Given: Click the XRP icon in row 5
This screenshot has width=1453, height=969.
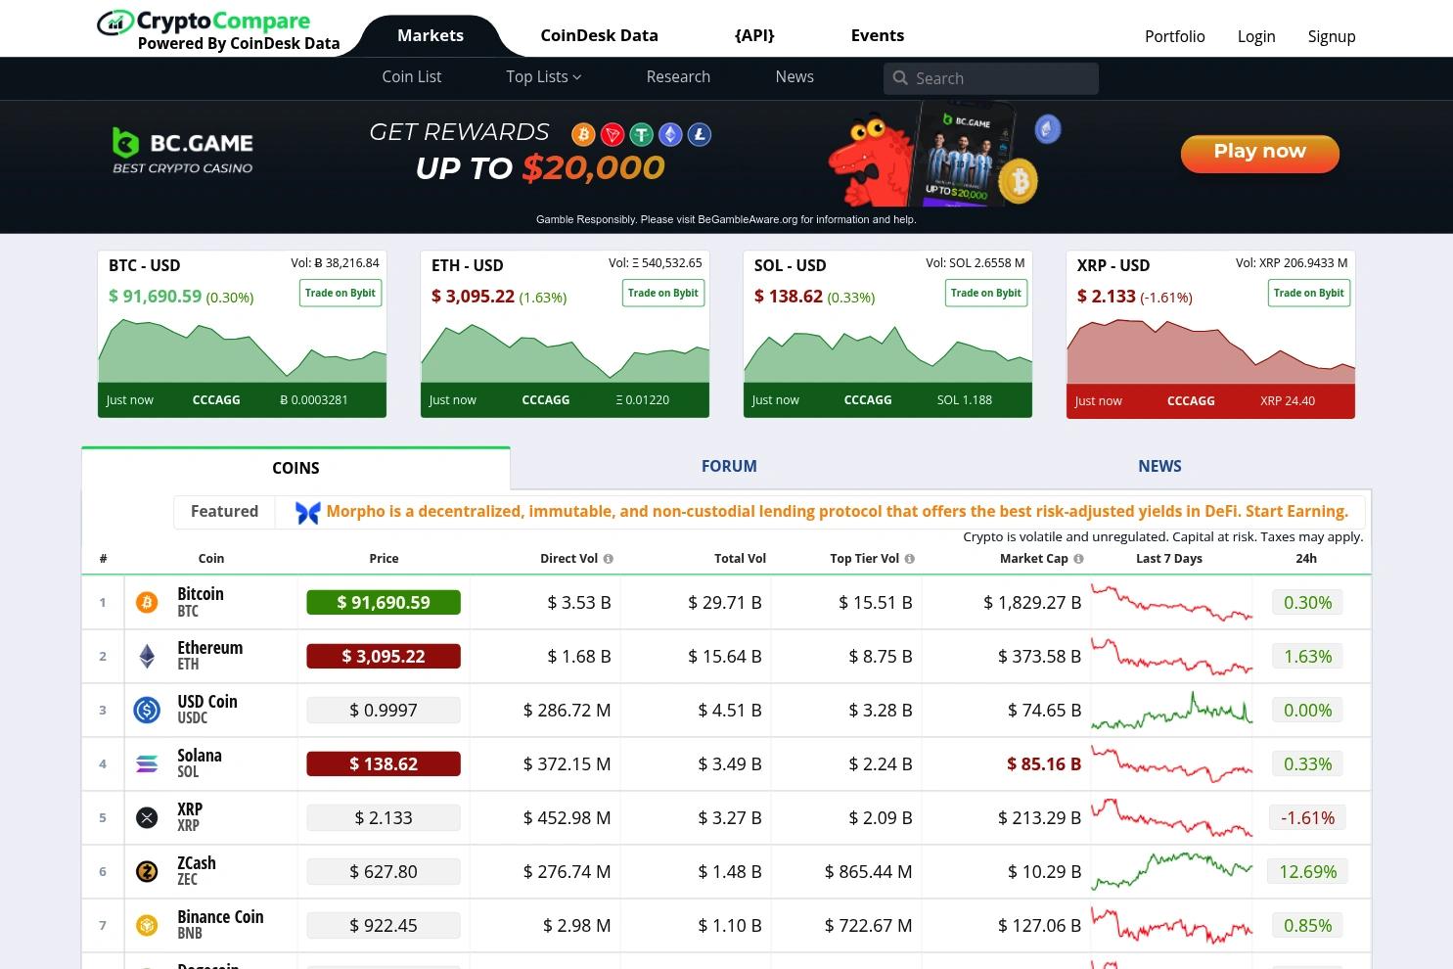Looking at the screenshot, I should click(147, 818).
